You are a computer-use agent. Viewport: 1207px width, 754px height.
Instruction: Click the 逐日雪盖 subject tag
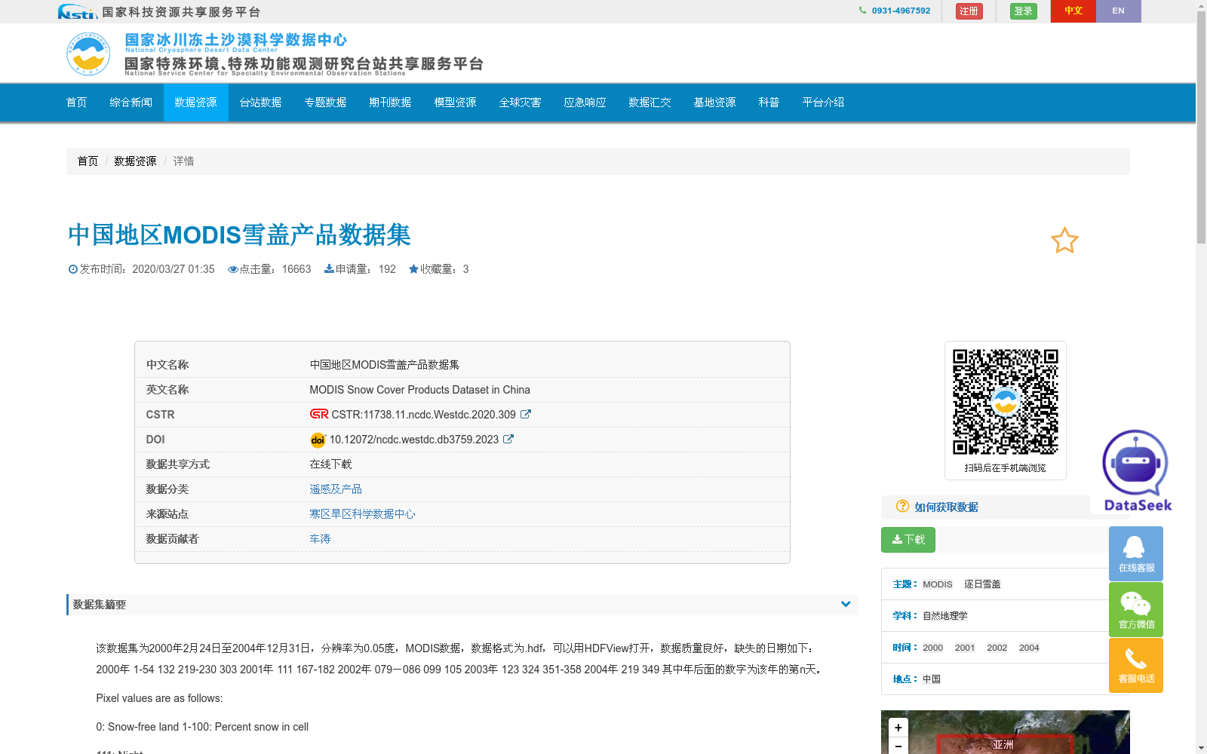982,584
